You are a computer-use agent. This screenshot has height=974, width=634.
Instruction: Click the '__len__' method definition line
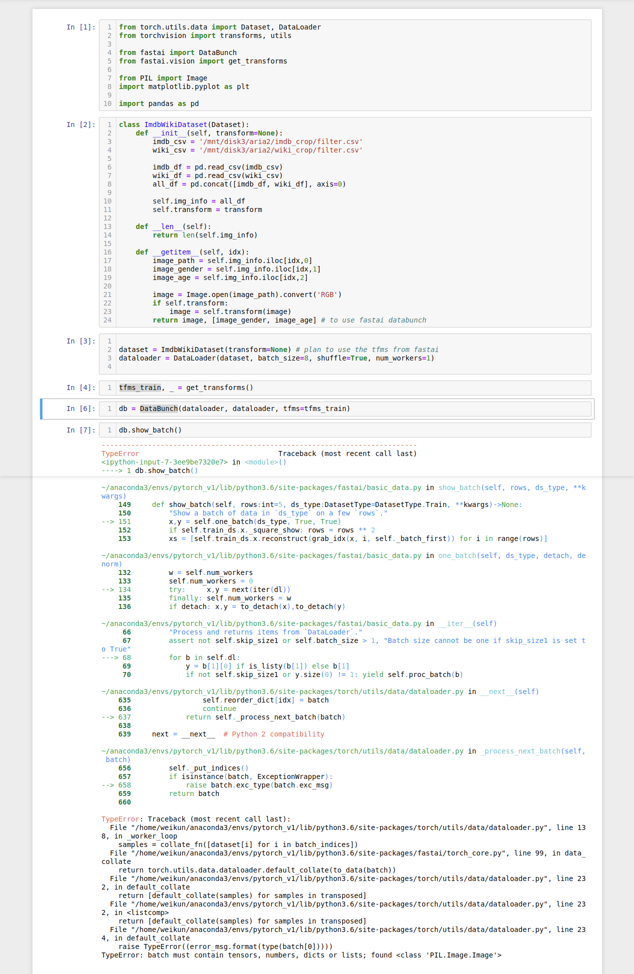click(x=173, y=226)
